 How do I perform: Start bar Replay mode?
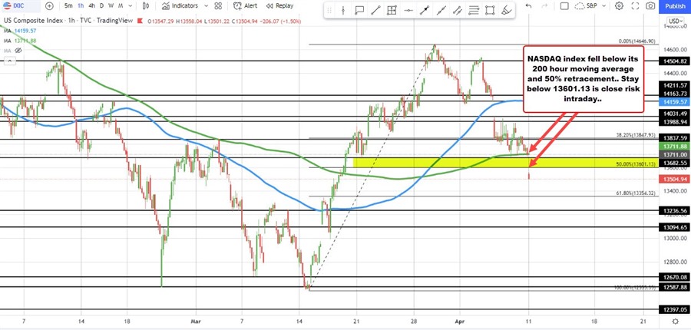279,5
